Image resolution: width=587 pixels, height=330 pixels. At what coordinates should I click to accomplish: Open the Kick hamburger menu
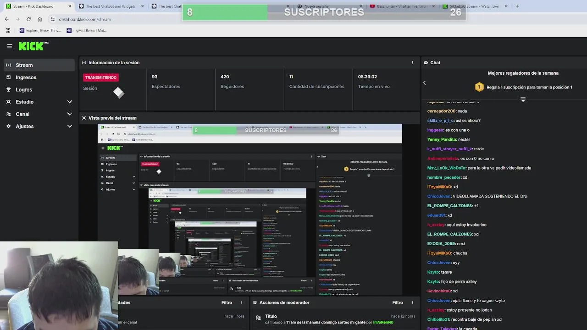[x=10, y=46]
